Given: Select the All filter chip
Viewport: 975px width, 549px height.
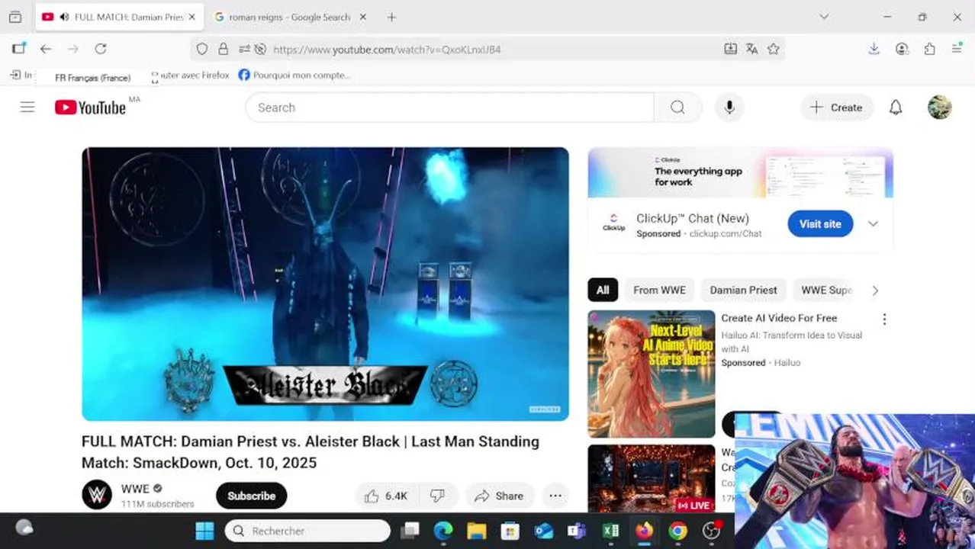Looking at the screenshot, I should 603,290.
